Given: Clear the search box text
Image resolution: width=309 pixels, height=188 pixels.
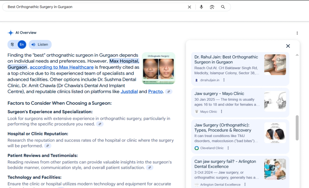Looking at the screenshot, I should [190, 7].
